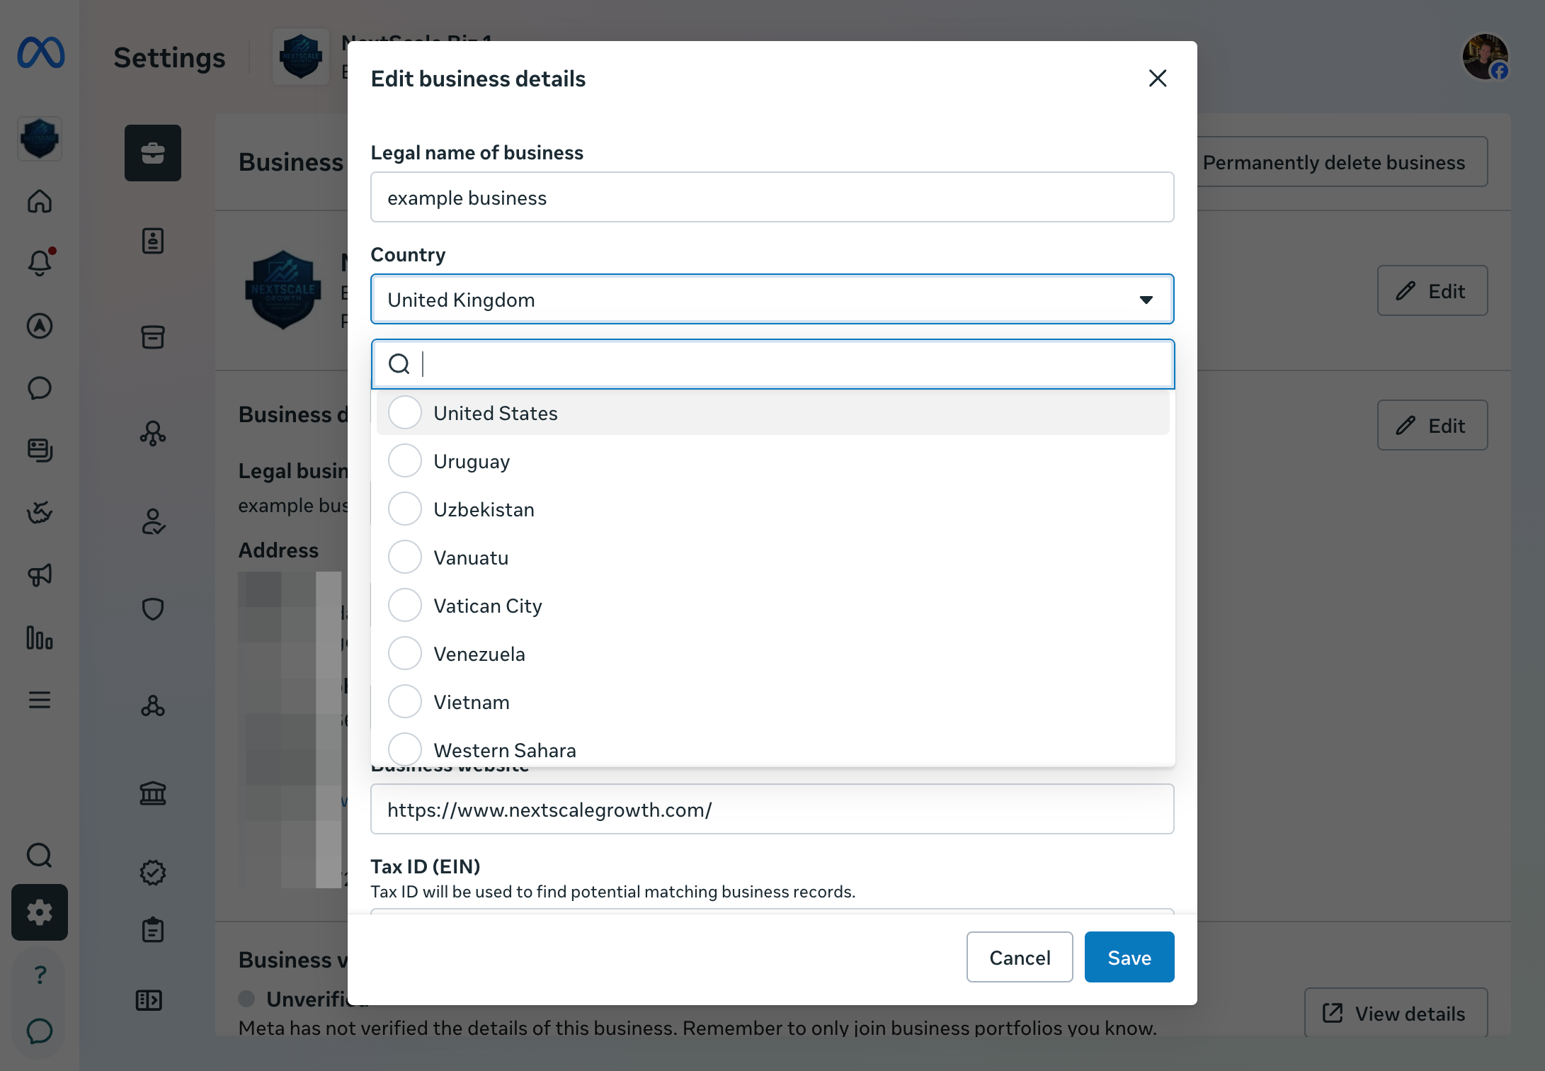Click the verified badge icon in settings menu

[x=153, y=873]
